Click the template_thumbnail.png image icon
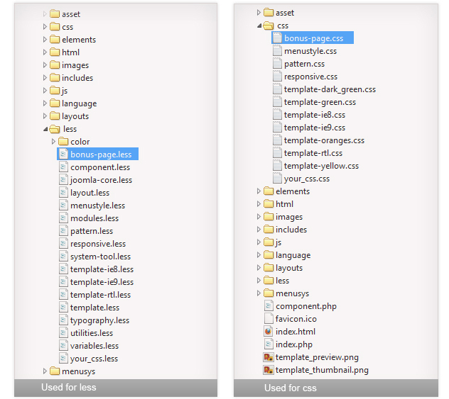 point(269,370)
